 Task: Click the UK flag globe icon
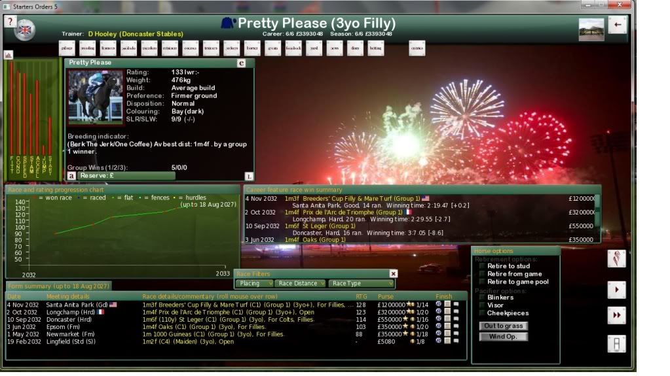point(24,30)
